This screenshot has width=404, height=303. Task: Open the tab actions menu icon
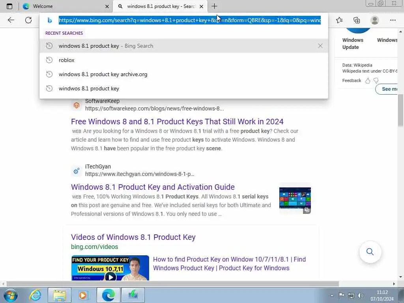point(9,6)
